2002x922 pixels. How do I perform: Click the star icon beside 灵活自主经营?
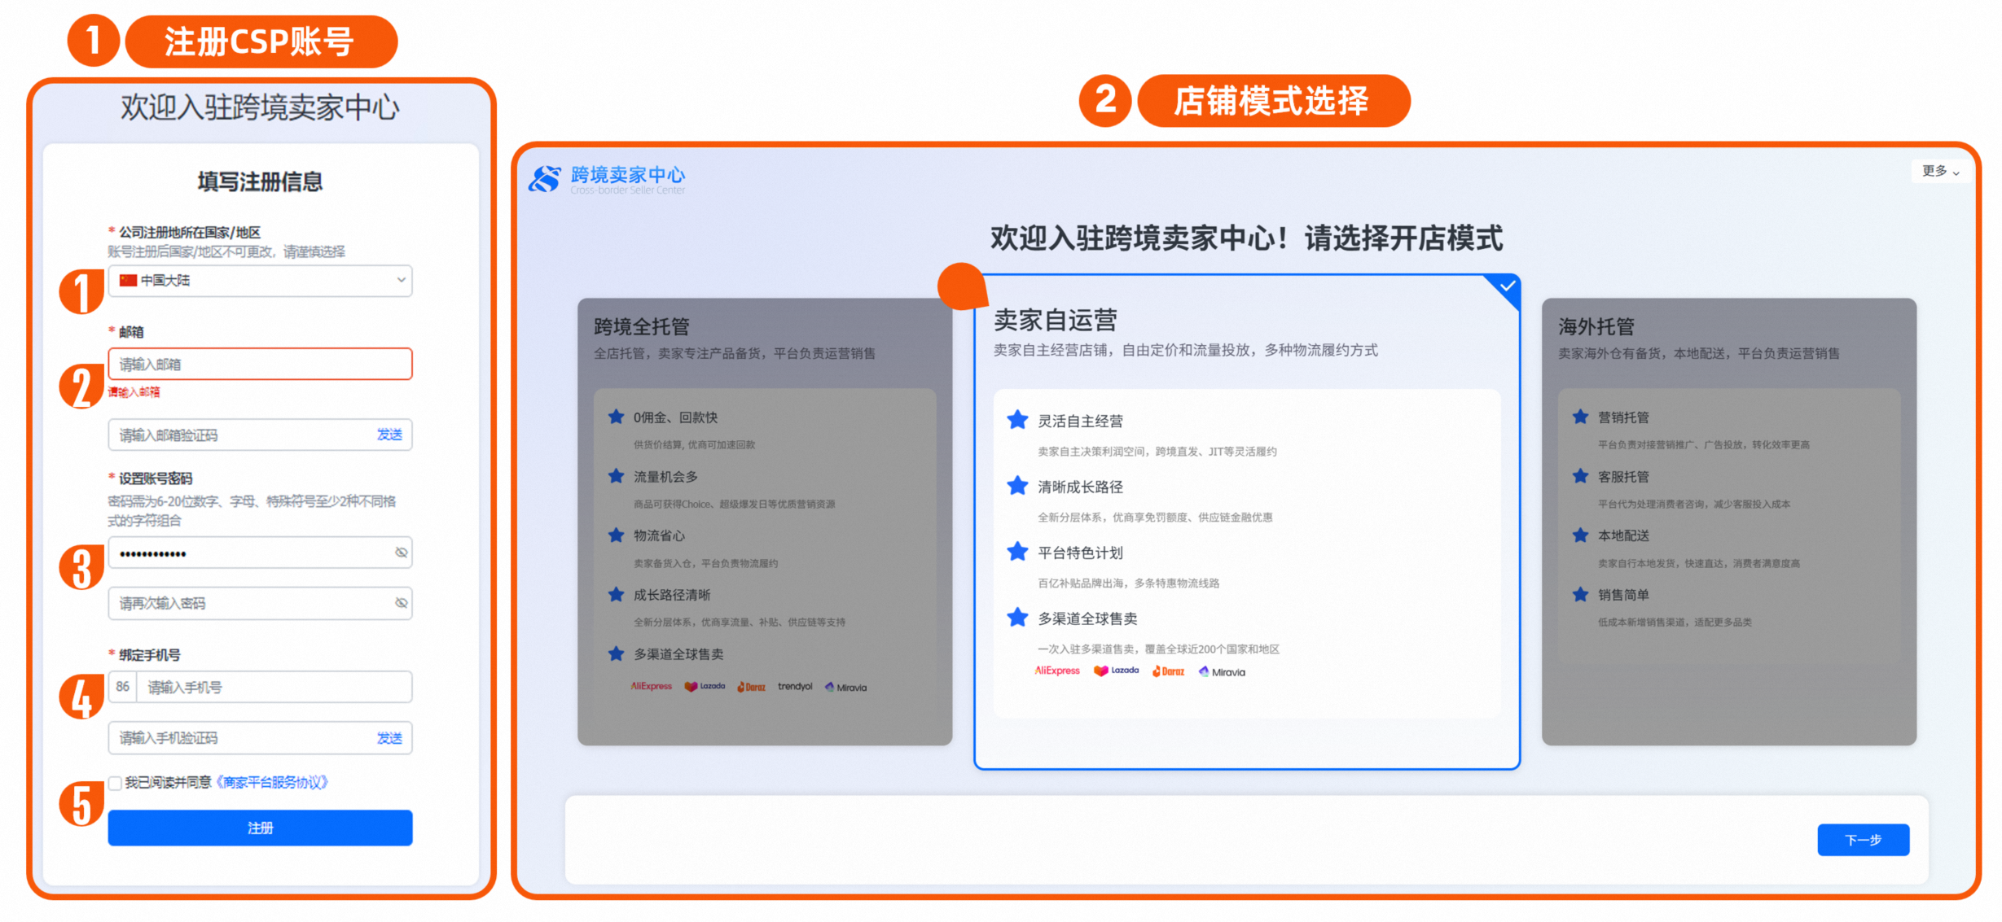(x=1017, y=421)
